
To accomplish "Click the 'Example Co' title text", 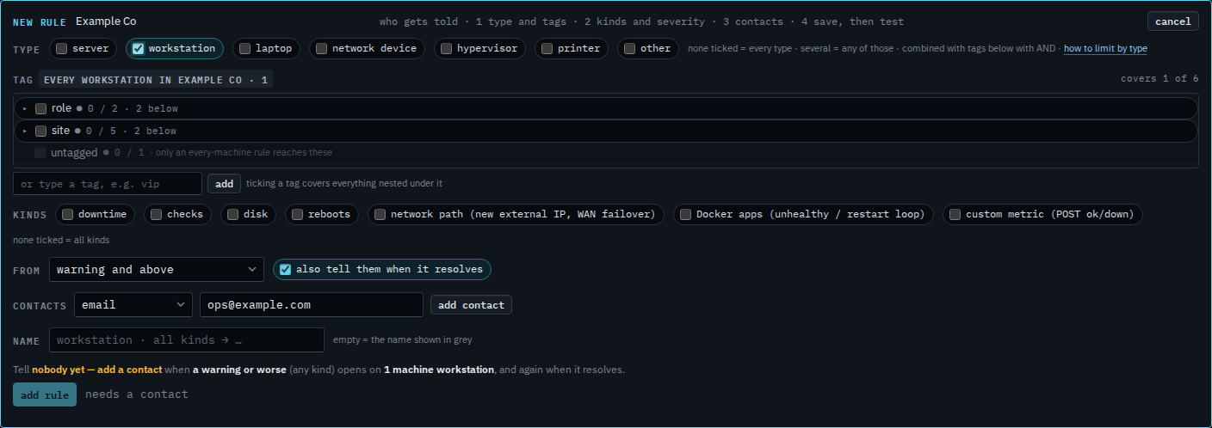I will point(106,21).
